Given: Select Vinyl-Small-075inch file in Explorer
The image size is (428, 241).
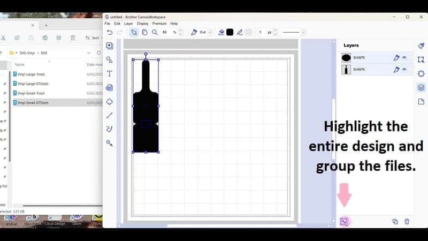Looking at the screenshot, I should pyautogui.click(x=33, y=103).
